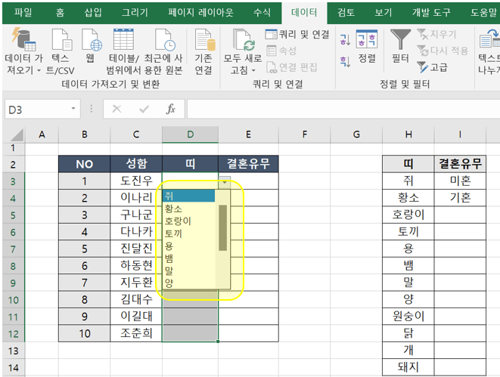Click the formula bar cancel X icon
The height and width of the screenshot is (377, 500).
116,110
